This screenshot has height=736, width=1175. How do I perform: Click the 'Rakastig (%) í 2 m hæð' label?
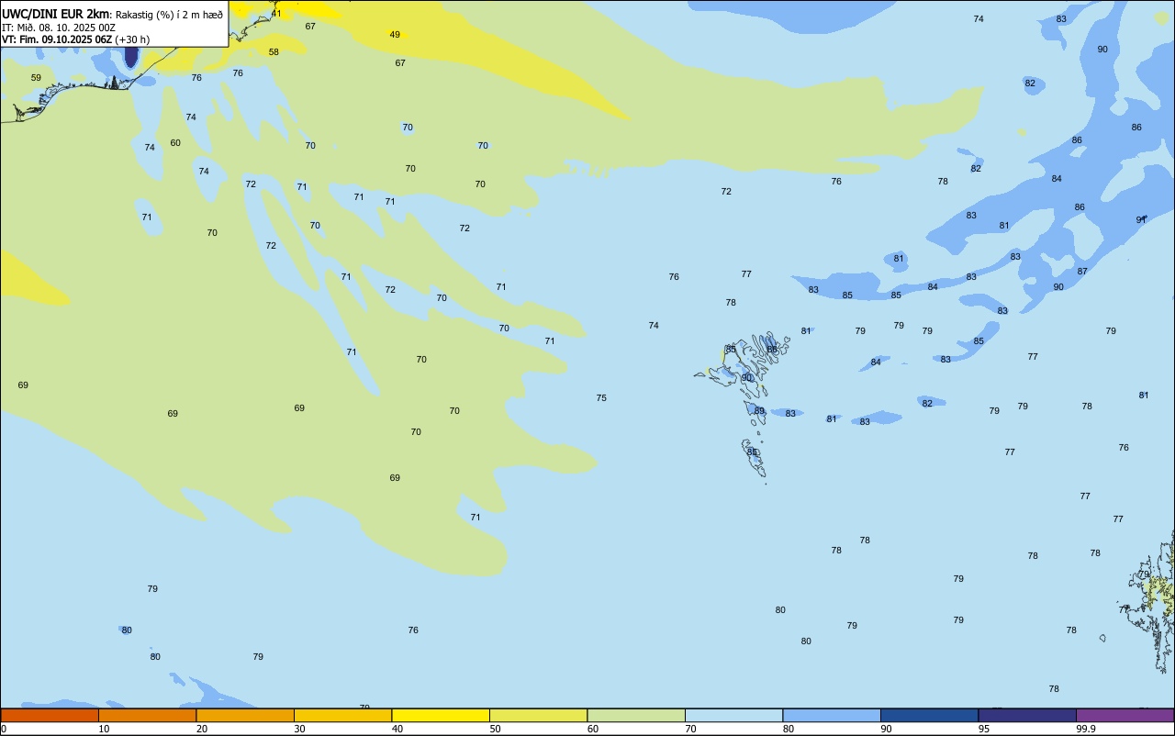click(169, 14)
